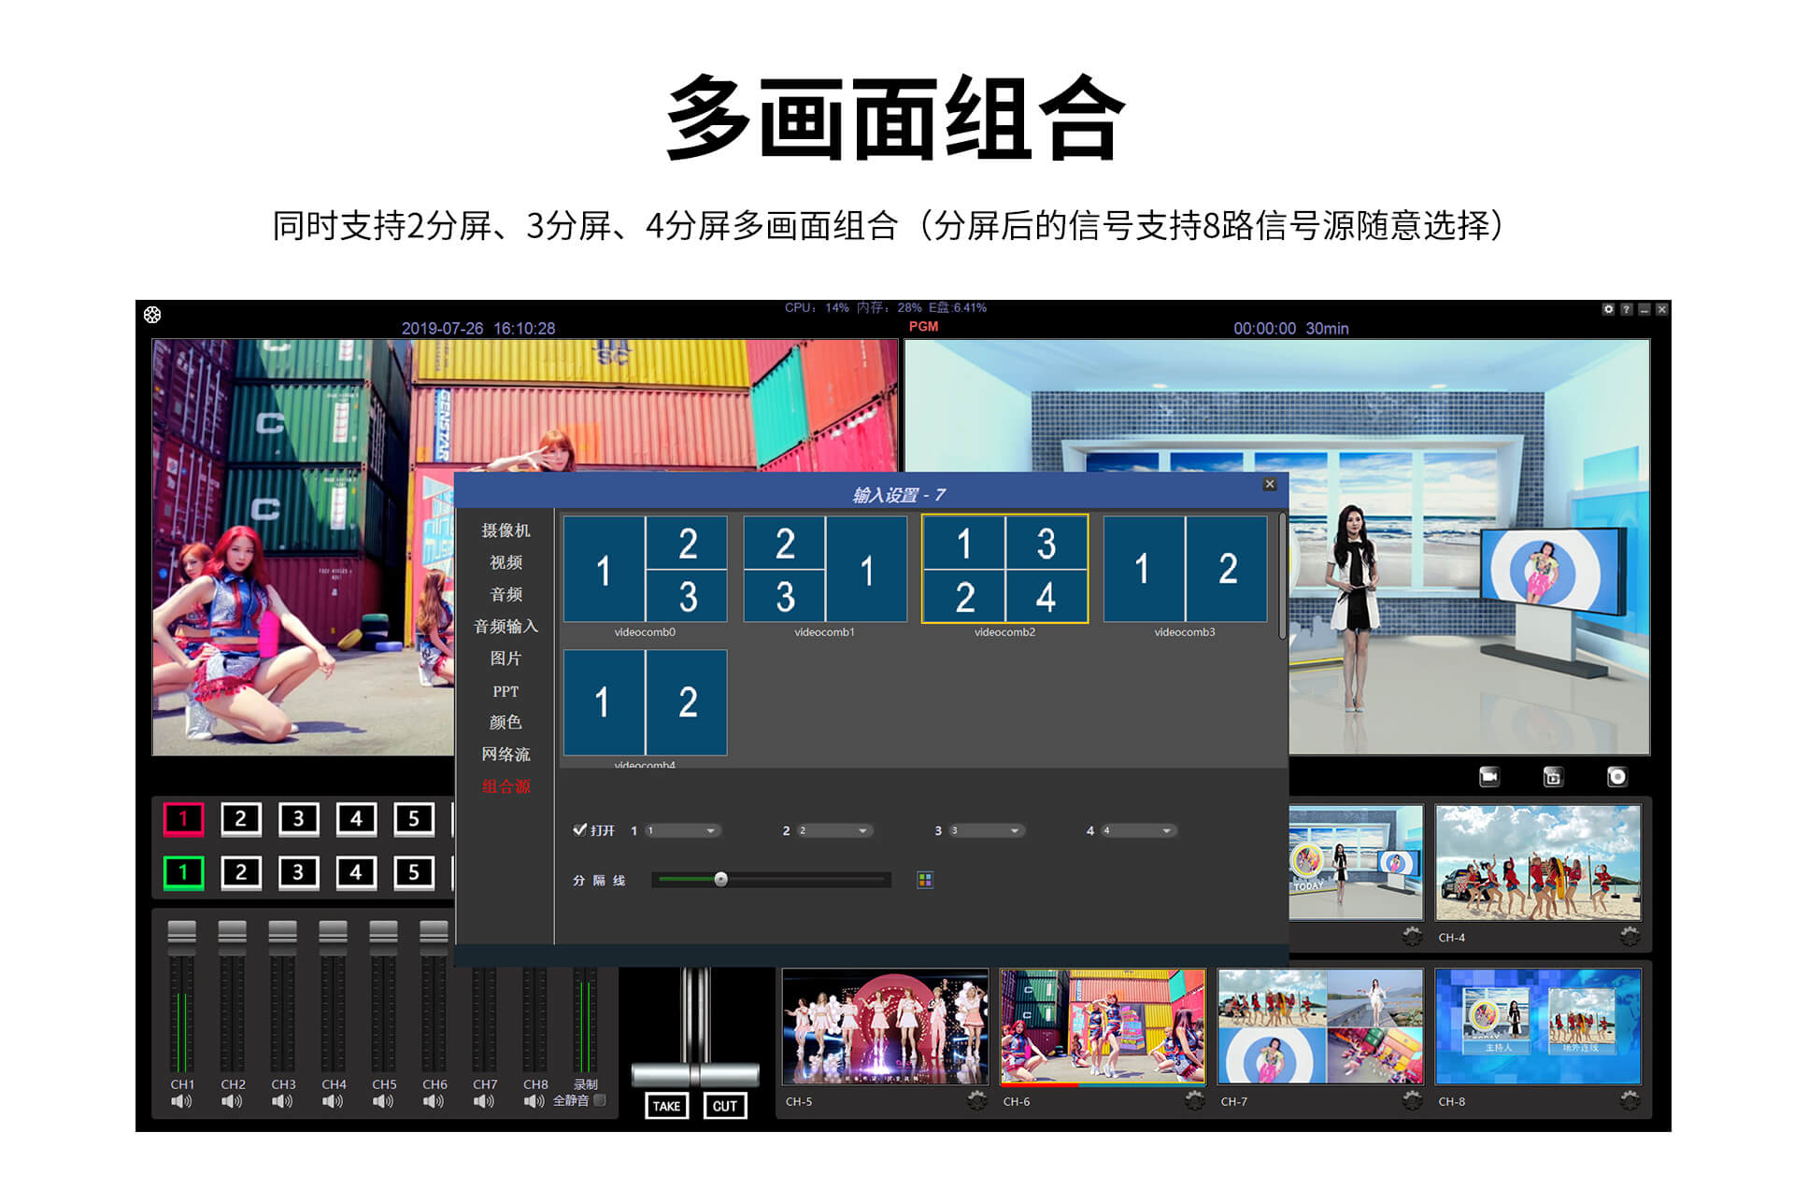The width and height of the screenshot is (1794, 1203).
Task: Mute the CH1 speaker icon
Action: click(x=181, y=1102)
